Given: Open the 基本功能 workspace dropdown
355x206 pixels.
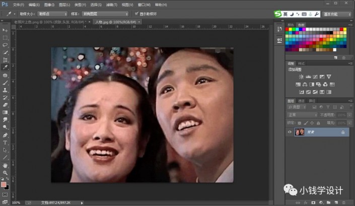Looking at the screenshot, I should (x=337, y=14).
